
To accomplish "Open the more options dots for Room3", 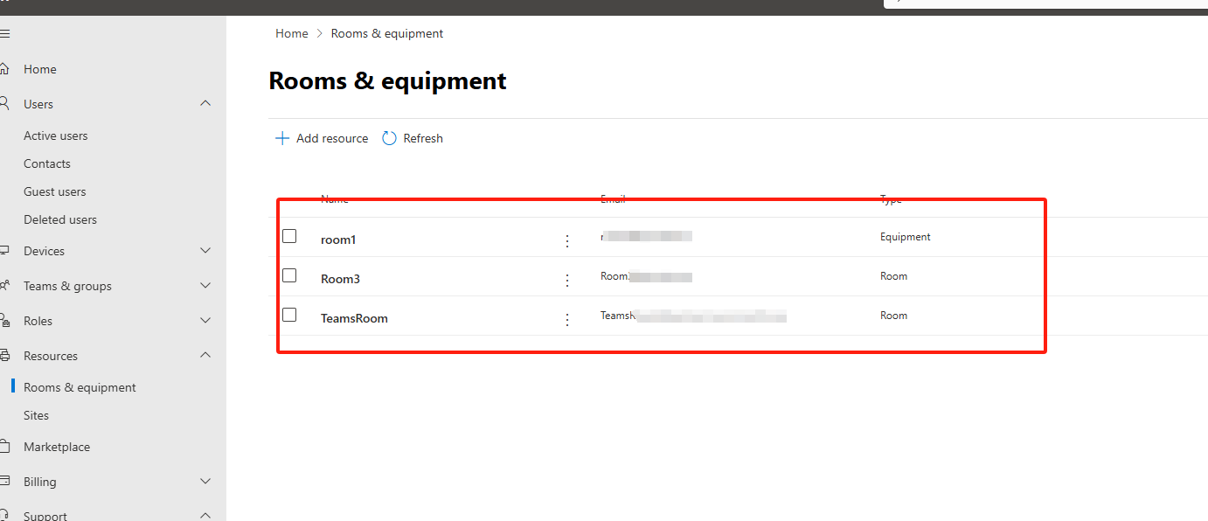I will click(567, 281).
